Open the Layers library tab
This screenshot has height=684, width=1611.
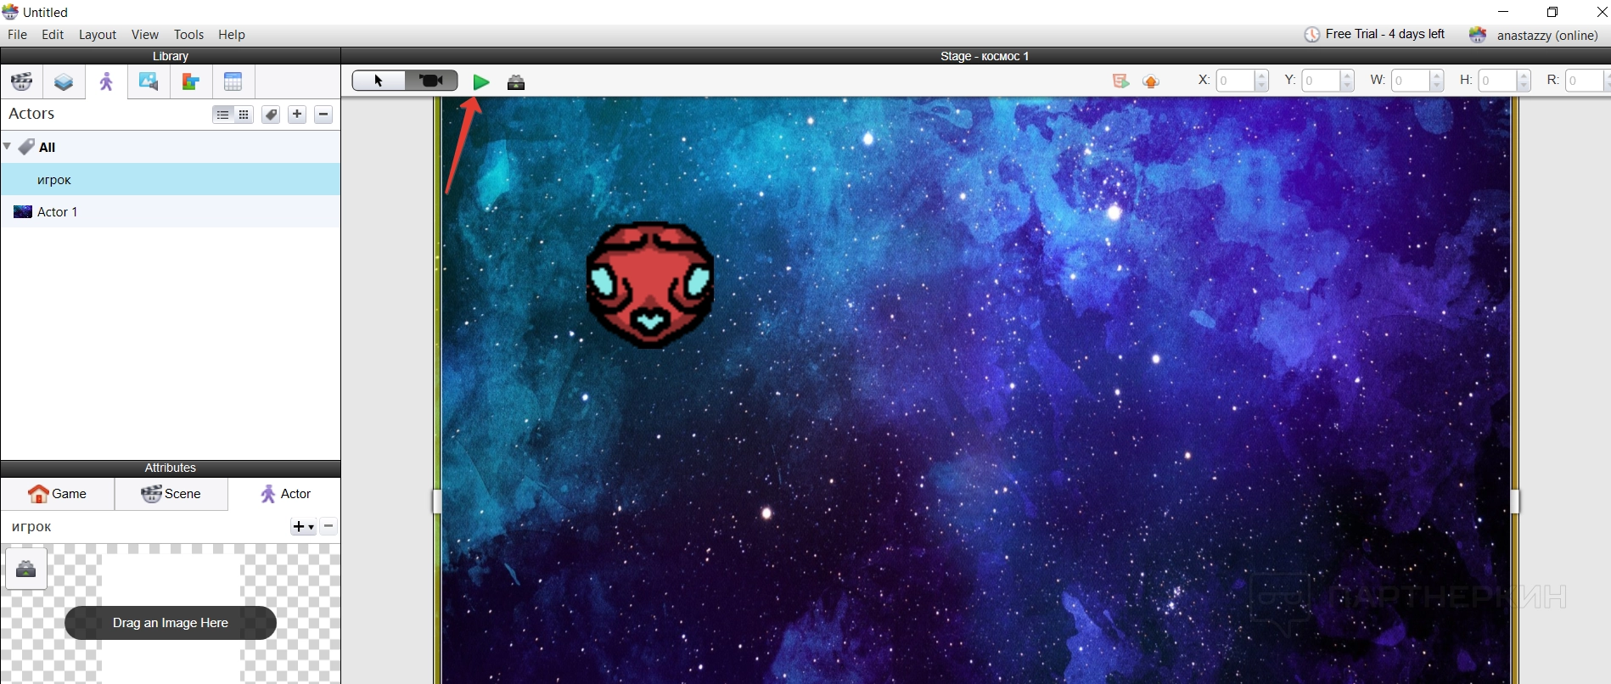64,82
